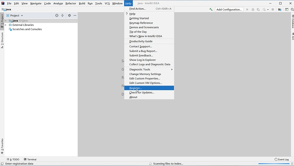
Task: Expand the External Libraries node
Action: [x=6, y=25]
